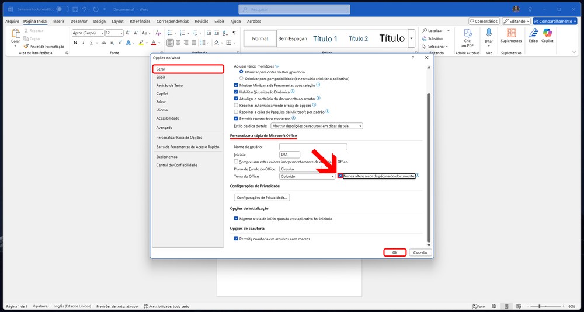Click the Colar paste icon
The width and height of the screenshot is (584, 312).
(x=15, y=35)
